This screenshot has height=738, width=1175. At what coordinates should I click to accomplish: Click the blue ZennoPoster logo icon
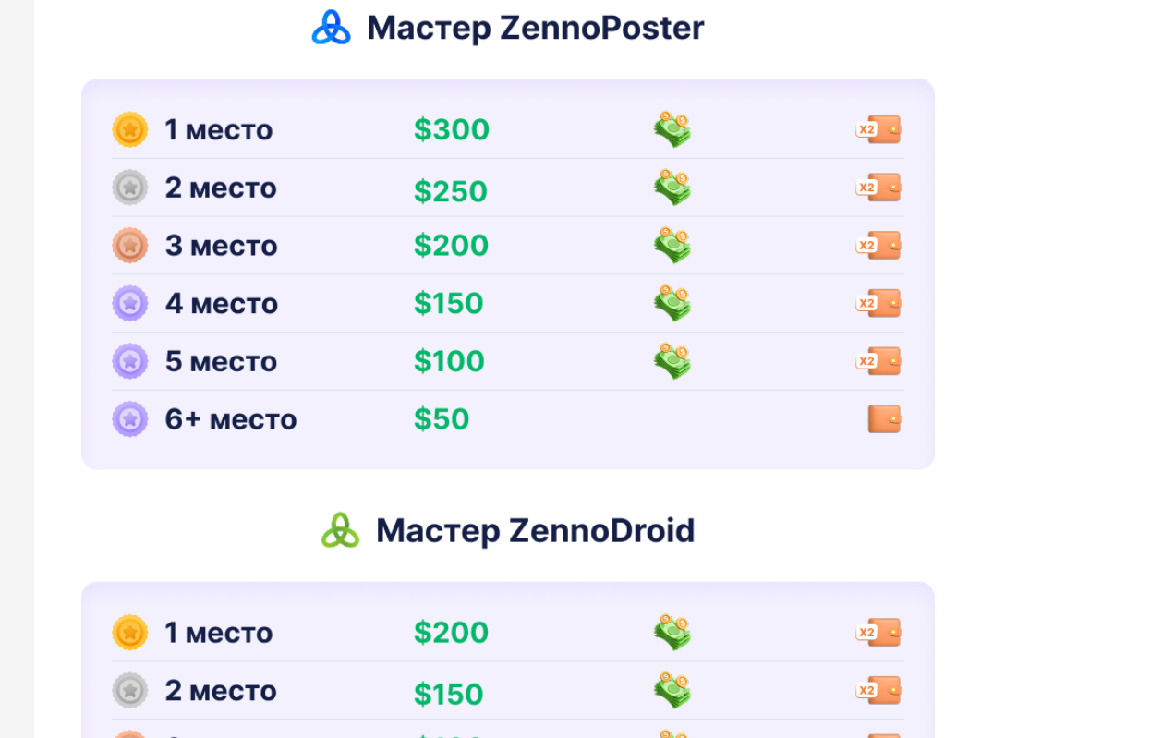pyautogui.click(x=331, y=28)
